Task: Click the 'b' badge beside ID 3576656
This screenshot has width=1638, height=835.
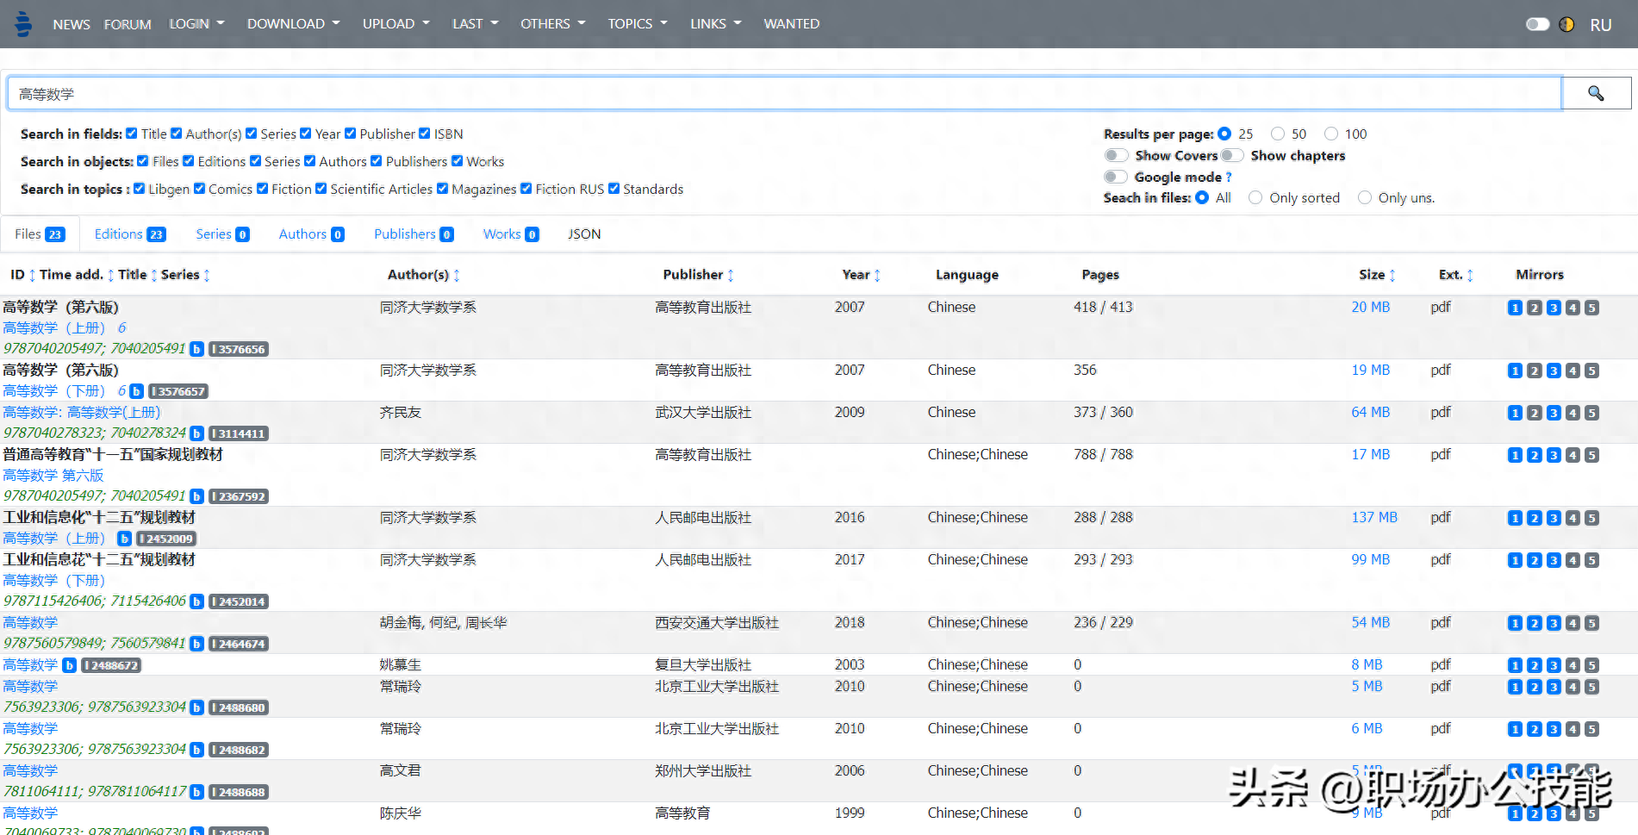Action: (196, 349)
